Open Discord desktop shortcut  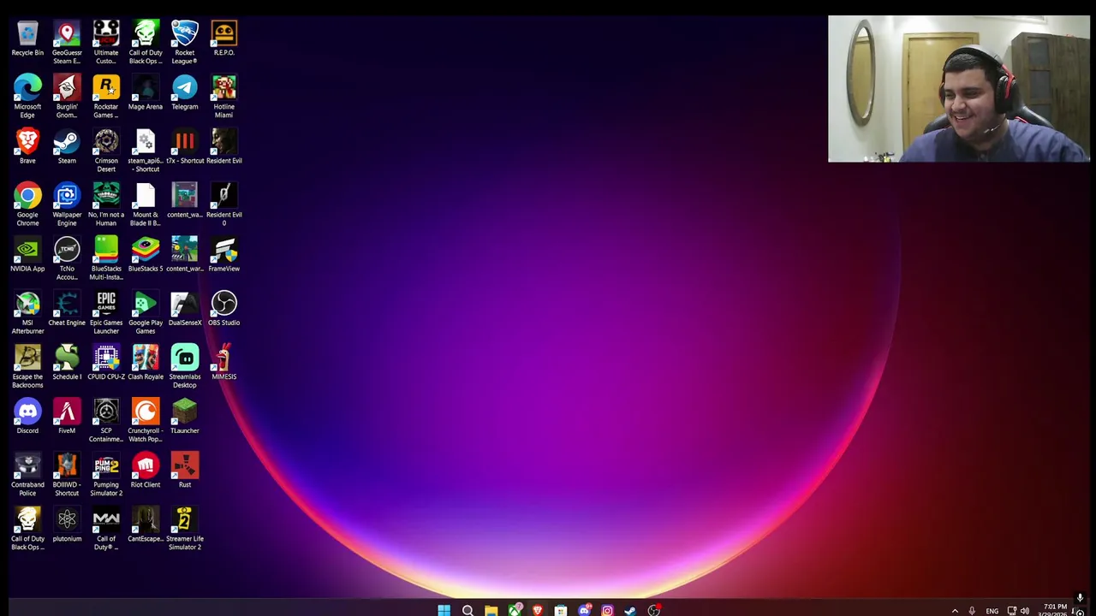pyautogui.click(x=27, y=417)
